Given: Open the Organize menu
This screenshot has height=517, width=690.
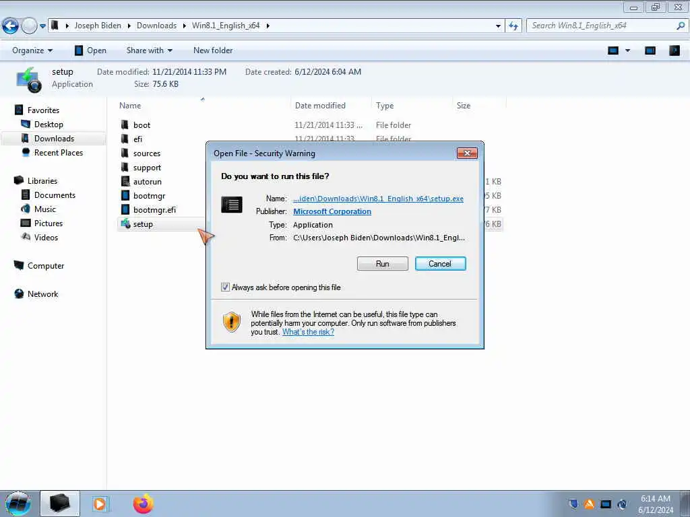Looking at the screenshot, I should tap(32, 50).
